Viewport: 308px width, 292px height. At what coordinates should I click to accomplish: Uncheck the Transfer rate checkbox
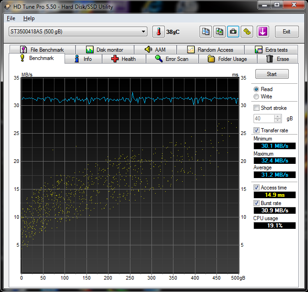(x=257, y=130)
